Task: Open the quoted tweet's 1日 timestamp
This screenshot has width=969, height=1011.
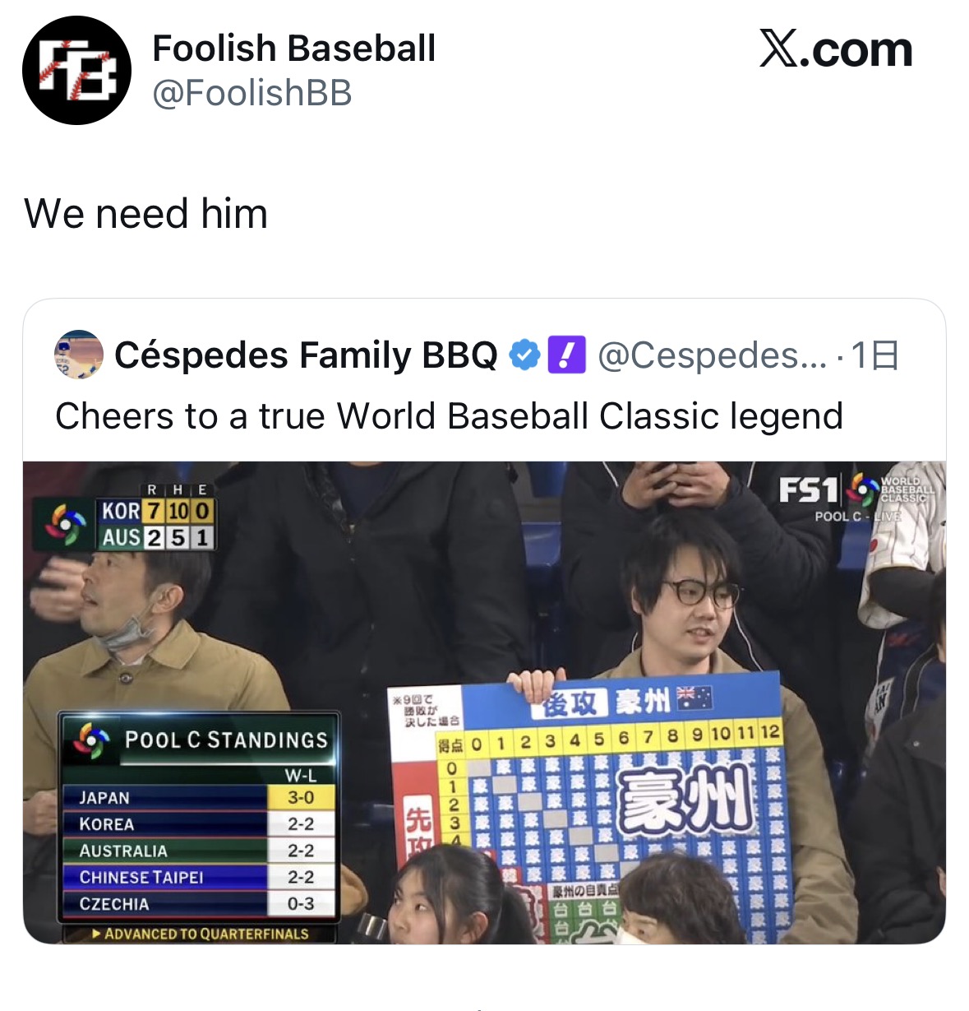Action: coord(874,355)
